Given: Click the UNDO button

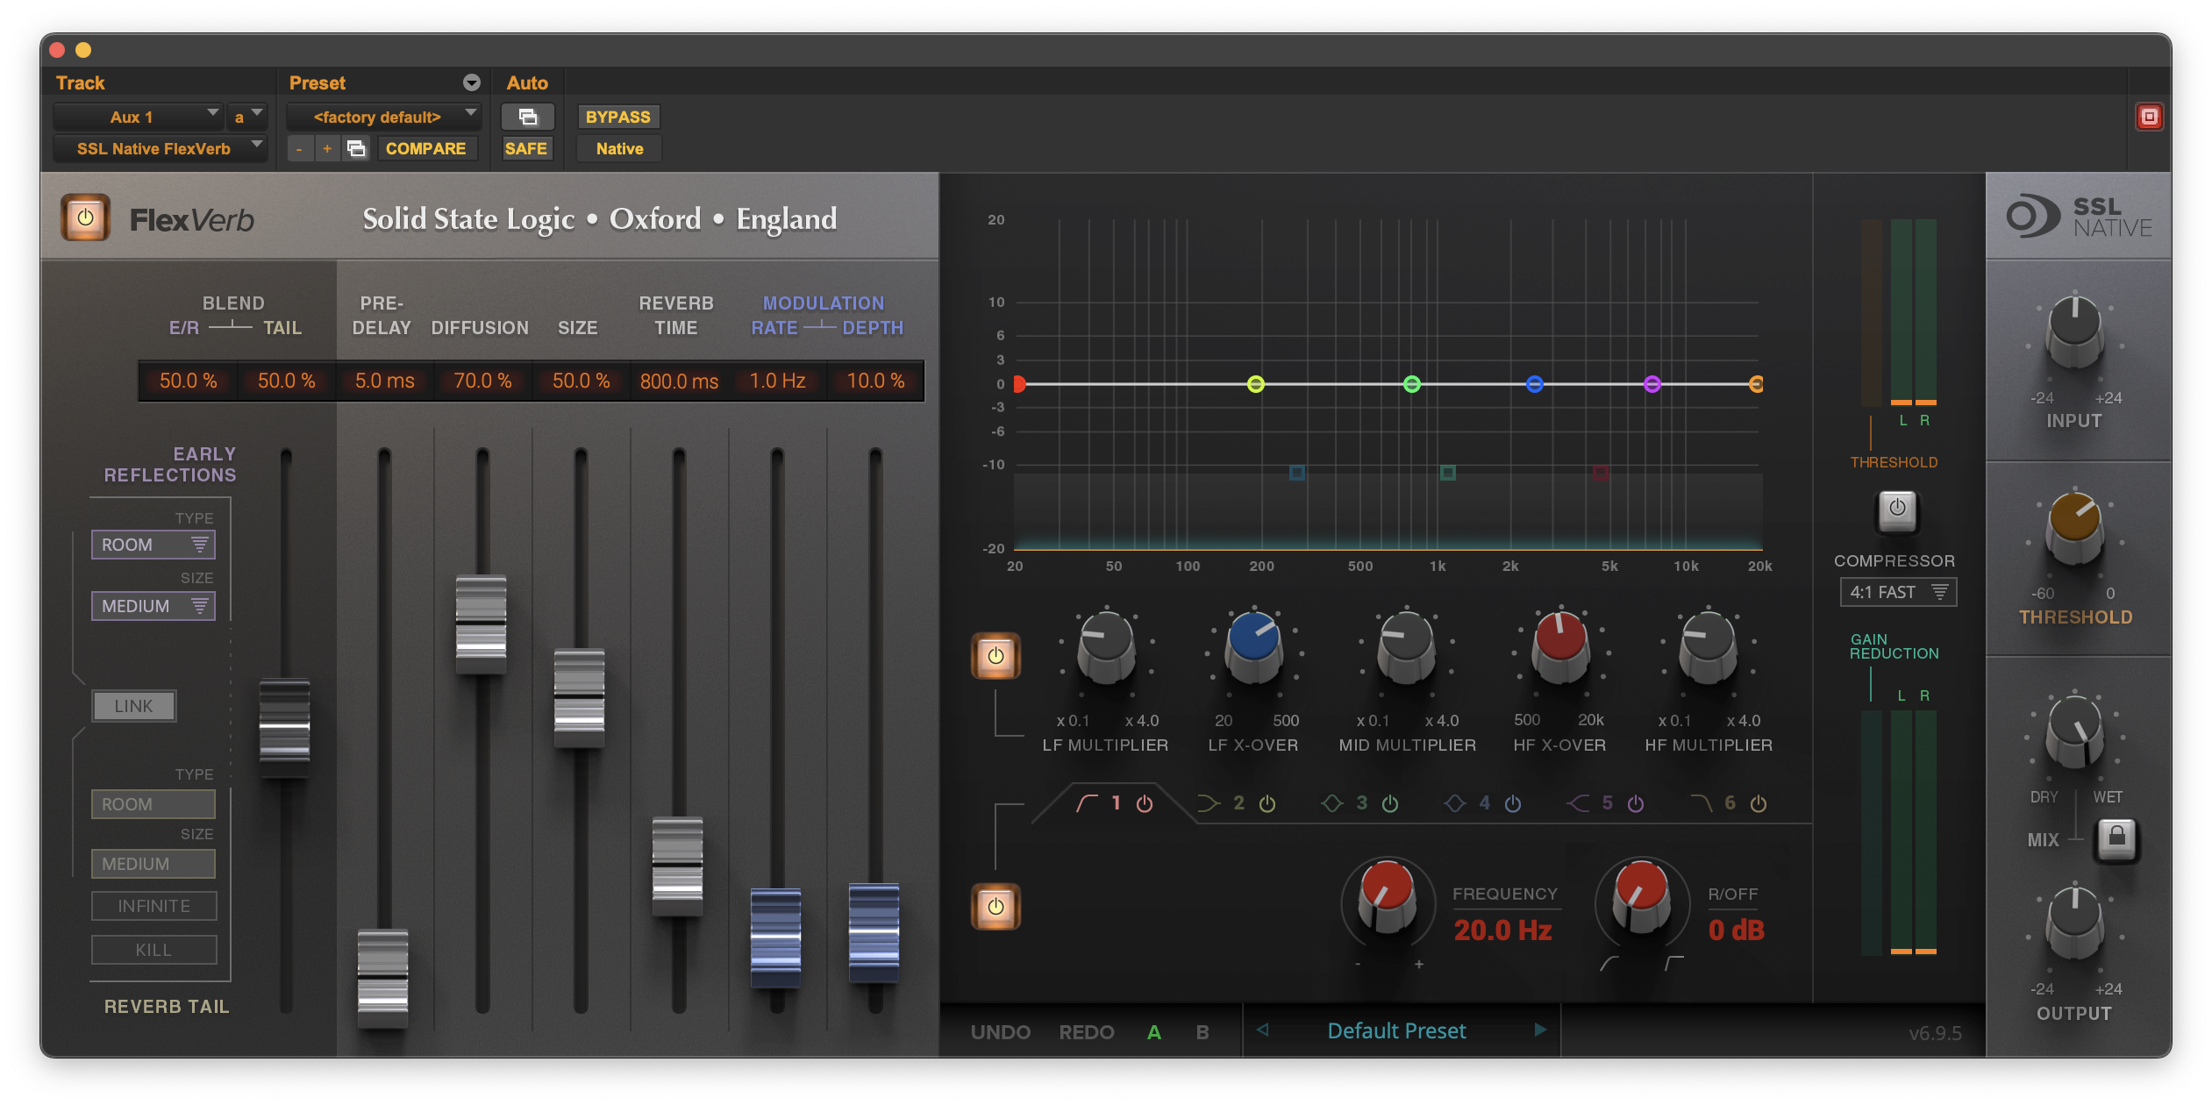Looking at the screenshot, I should (x=1001, y=1031).
